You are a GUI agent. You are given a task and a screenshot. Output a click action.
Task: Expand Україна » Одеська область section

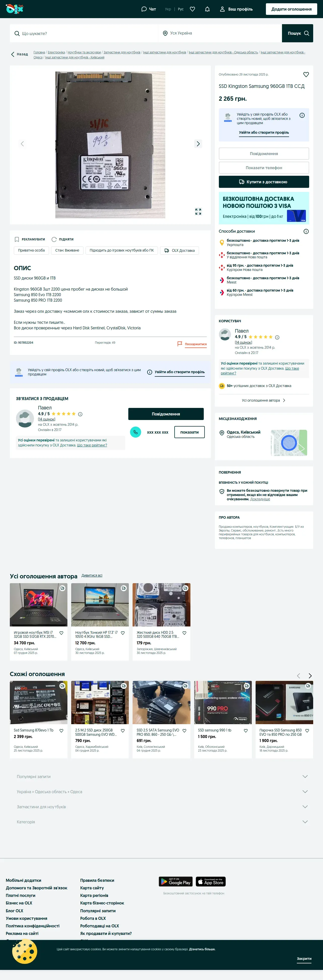pos(161,792)
